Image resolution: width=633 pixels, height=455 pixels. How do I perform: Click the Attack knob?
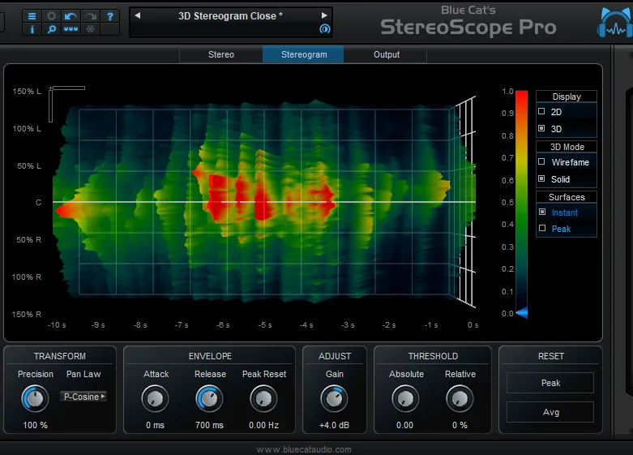[155, 399]
